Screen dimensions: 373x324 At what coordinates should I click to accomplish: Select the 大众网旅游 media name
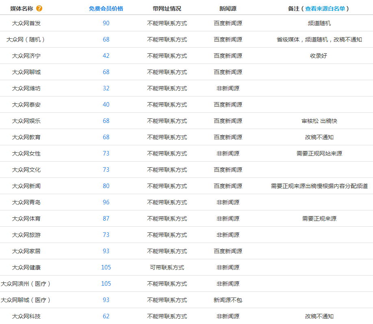coord(26,235)
